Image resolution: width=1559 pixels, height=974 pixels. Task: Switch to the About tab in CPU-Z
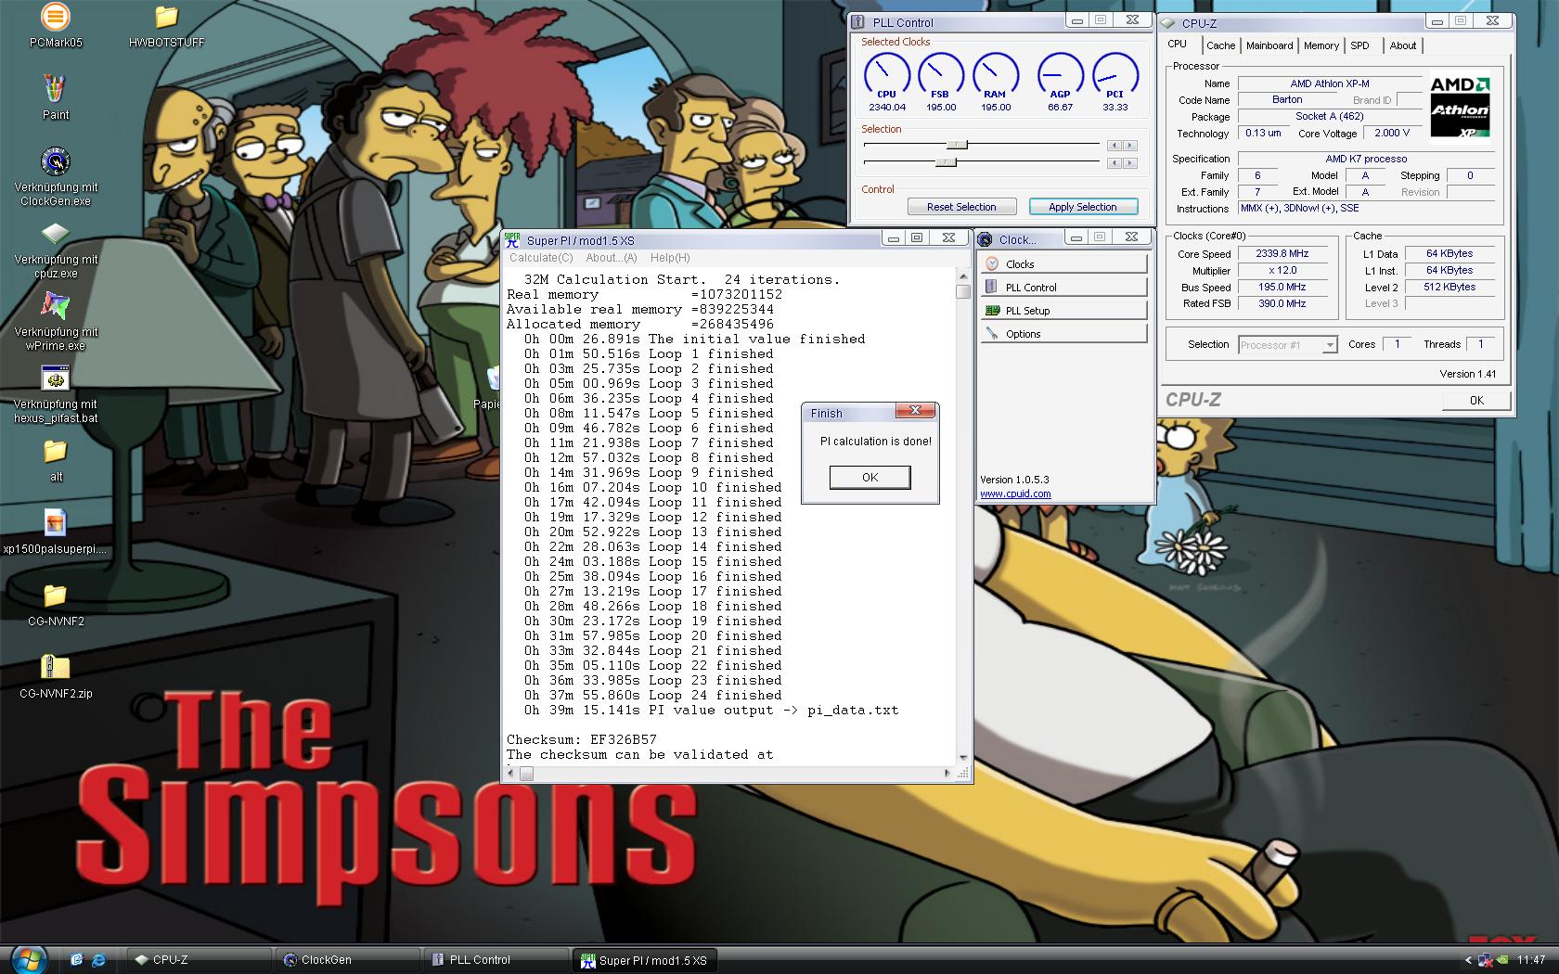point(1403,45)
